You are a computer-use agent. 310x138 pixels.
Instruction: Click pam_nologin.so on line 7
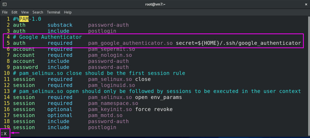click(x=110, y=55)
